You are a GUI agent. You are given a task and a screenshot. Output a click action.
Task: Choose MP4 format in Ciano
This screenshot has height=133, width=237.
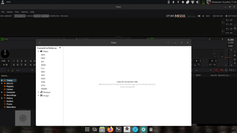[43, 55]
